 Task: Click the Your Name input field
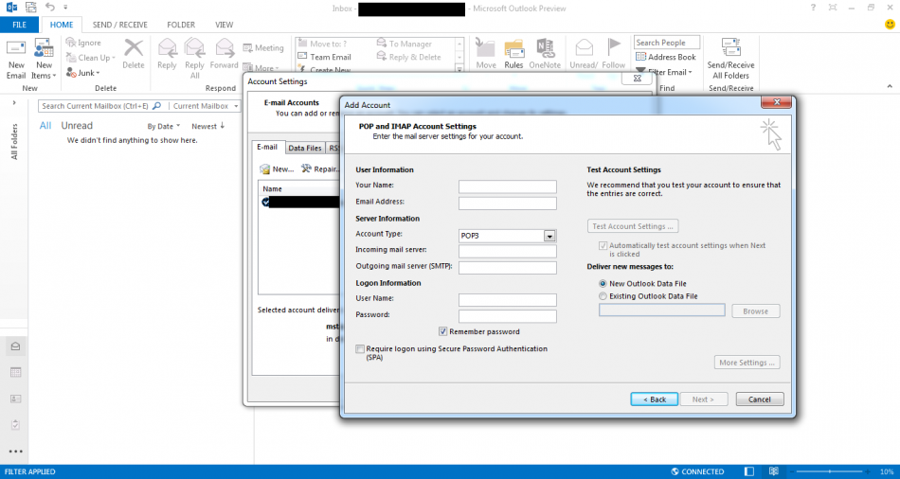508,186
